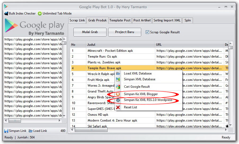
Task: Click the Google Play app icon in title bar
Action: point(6,6)
